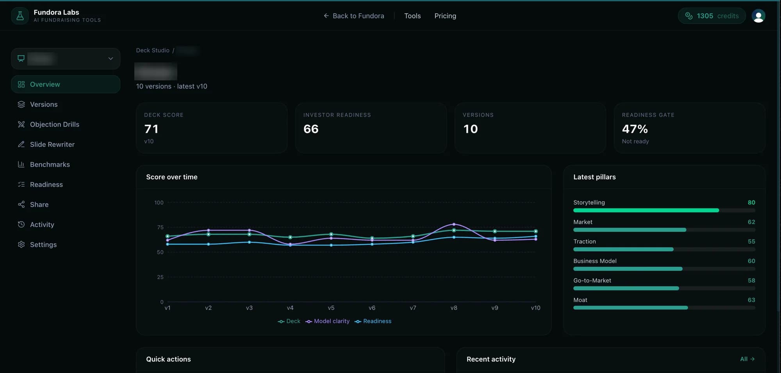Navigate to Benchmarks
This screenshot has width=781, height=373.
(x=66, y=164)
